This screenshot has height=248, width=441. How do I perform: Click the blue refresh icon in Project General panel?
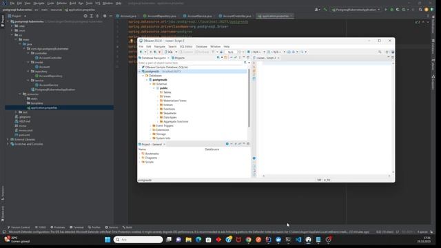tap(227, 144)
